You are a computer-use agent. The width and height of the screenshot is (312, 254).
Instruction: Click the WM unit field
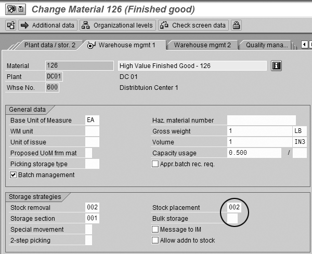pos(92,131)
